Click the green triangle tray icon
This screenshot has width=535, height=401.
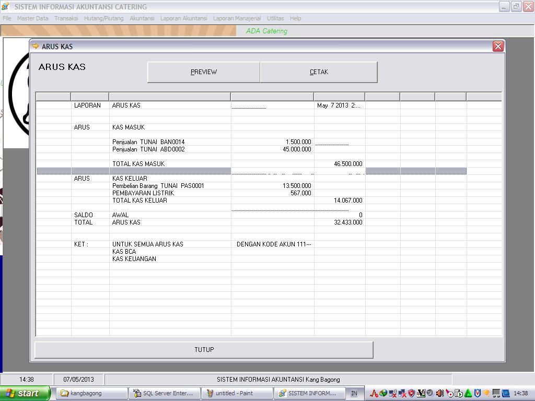[468, 393]
